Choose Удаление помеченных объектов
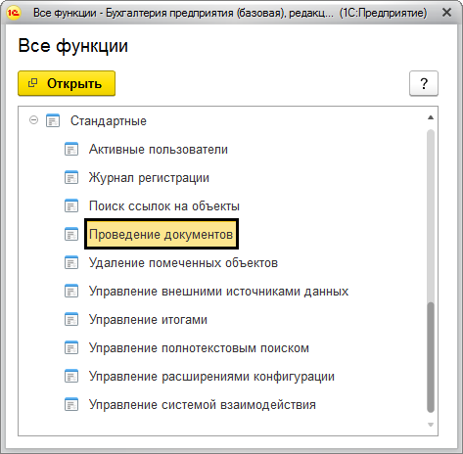Screen dimensions: 463x454 point(183,263)
